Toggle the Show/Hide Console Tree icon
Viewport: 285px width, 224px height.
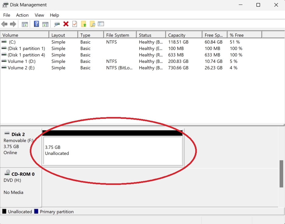[25, 24]
